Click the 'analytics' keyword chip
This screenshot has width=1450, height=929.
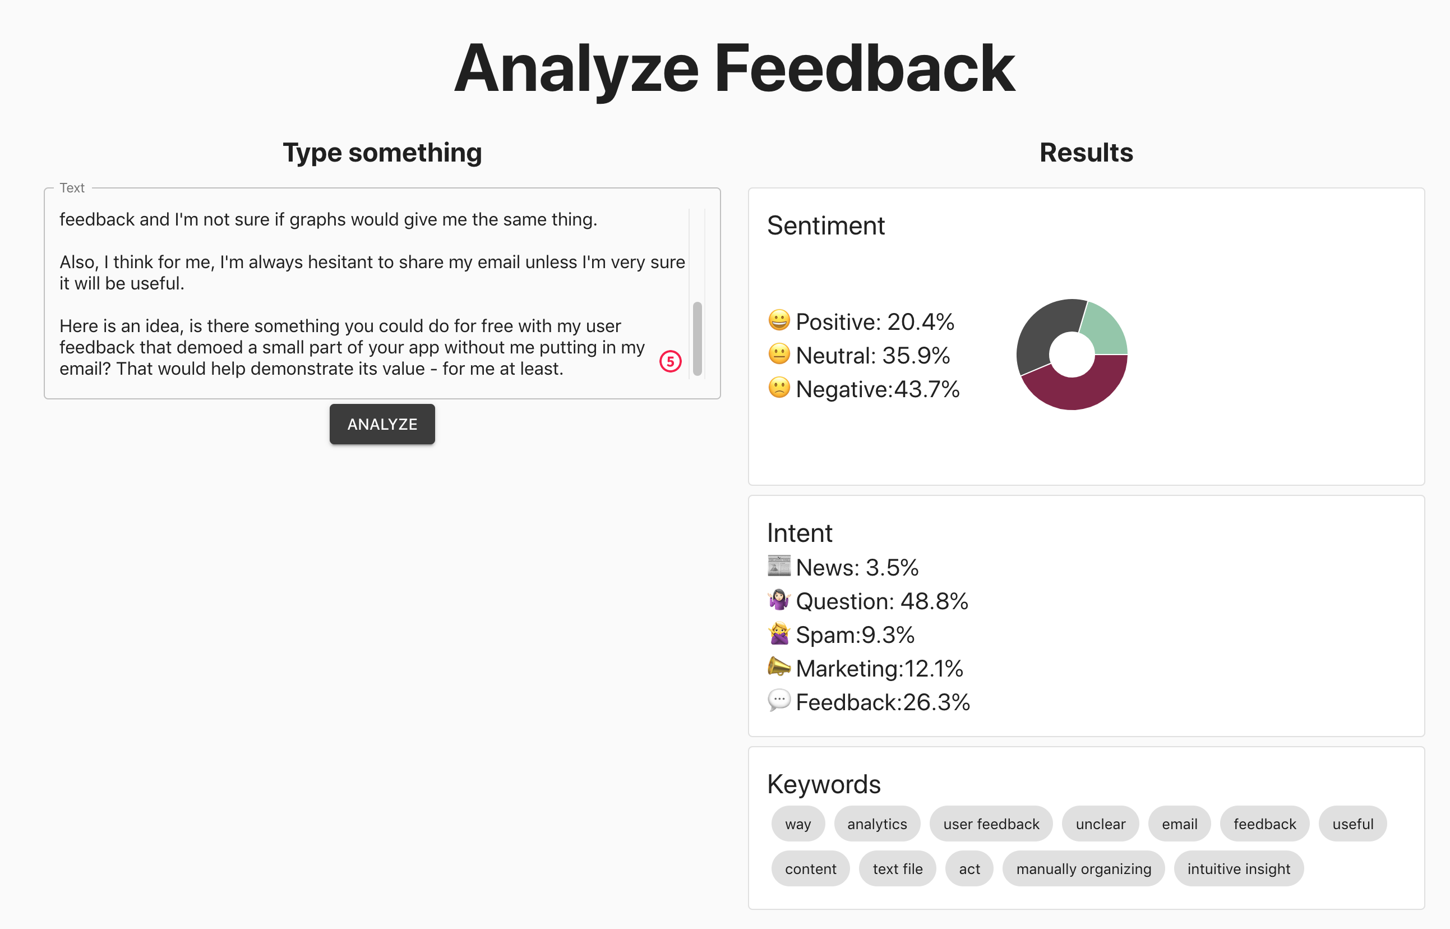(876, 824)
